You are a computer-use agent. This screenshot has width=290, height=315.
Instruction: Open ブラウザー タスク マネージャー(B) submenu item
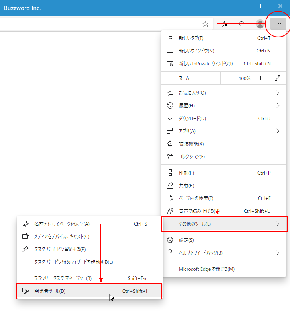click(x=89, y=278)
